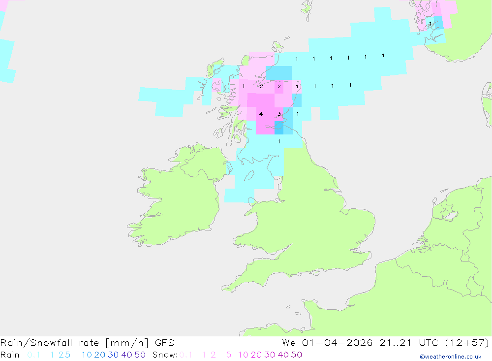Viewport: 492px width, 361px height.
Task: Select the violet 50 rain legend value
Action: 140,355
